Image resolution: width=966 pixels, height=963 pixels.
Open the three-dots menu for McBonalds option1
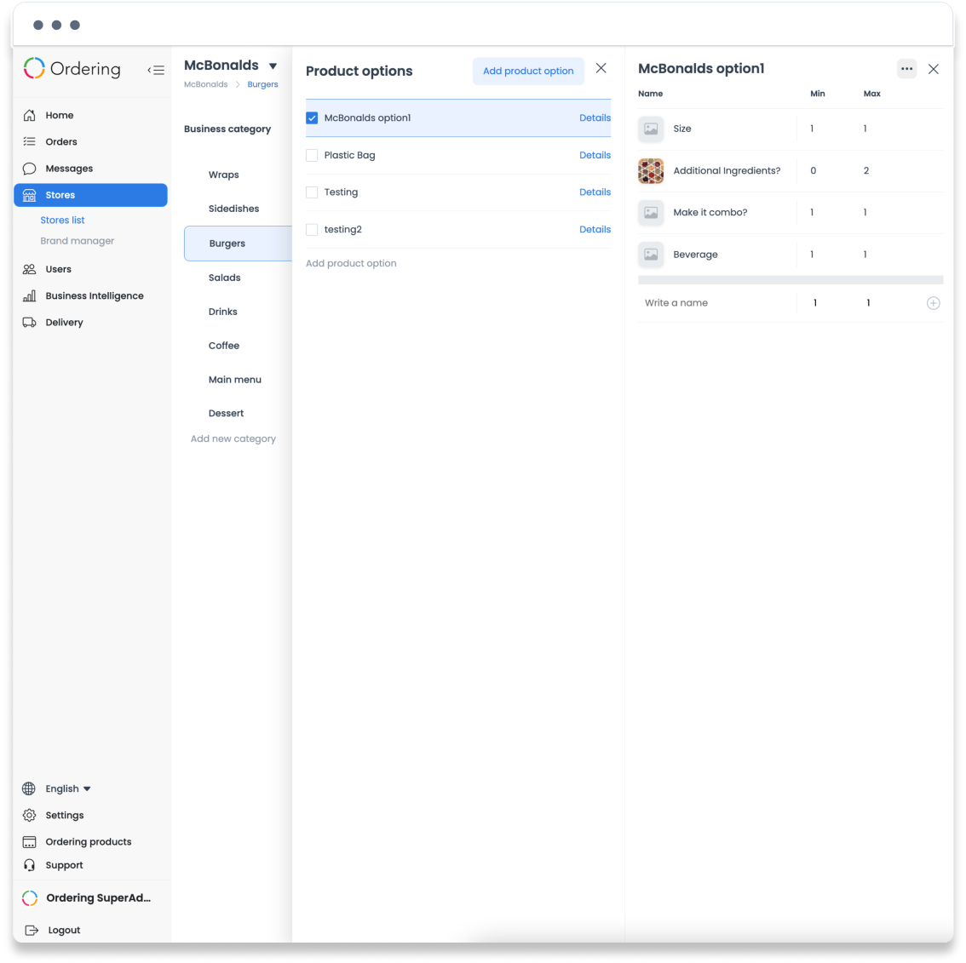(906, 69)
